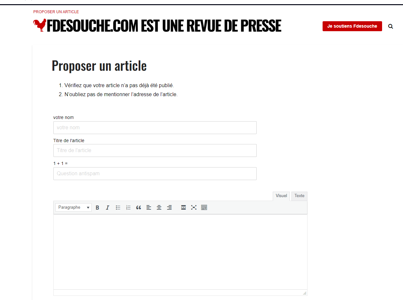The height and width of the screenshot is (300, 403).
Task: Click the Je soutiens Fdesouche button
Action: [x=352, y=26]
